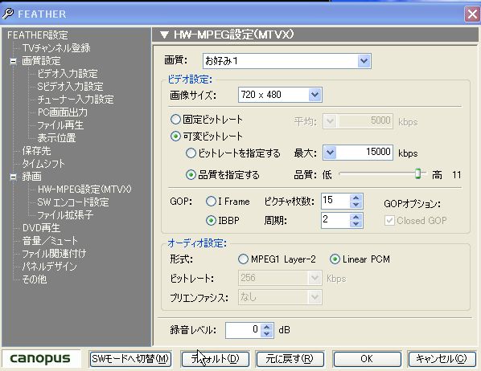The width and height of the screenshot is (481, 371).
Task: Click the ピクチャ枚数 value field
Action: click(x=335, y=202)
